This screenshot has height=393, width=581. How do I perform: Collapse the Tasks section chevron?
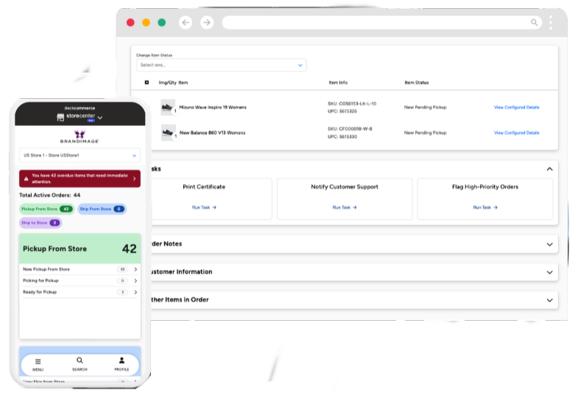click(x=549, y=169)
